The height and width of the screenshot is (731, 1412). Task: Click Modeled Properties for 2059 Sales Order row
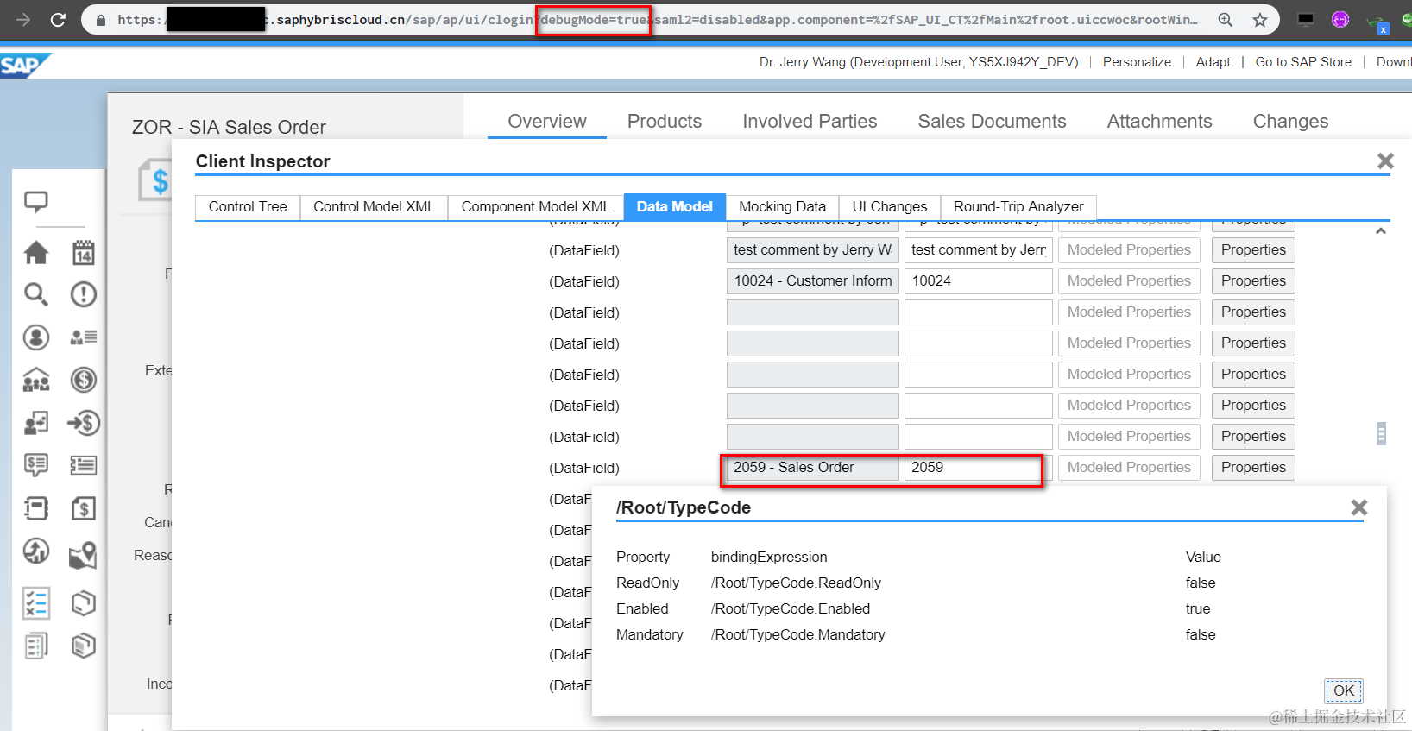click(x=1129, y=468)
